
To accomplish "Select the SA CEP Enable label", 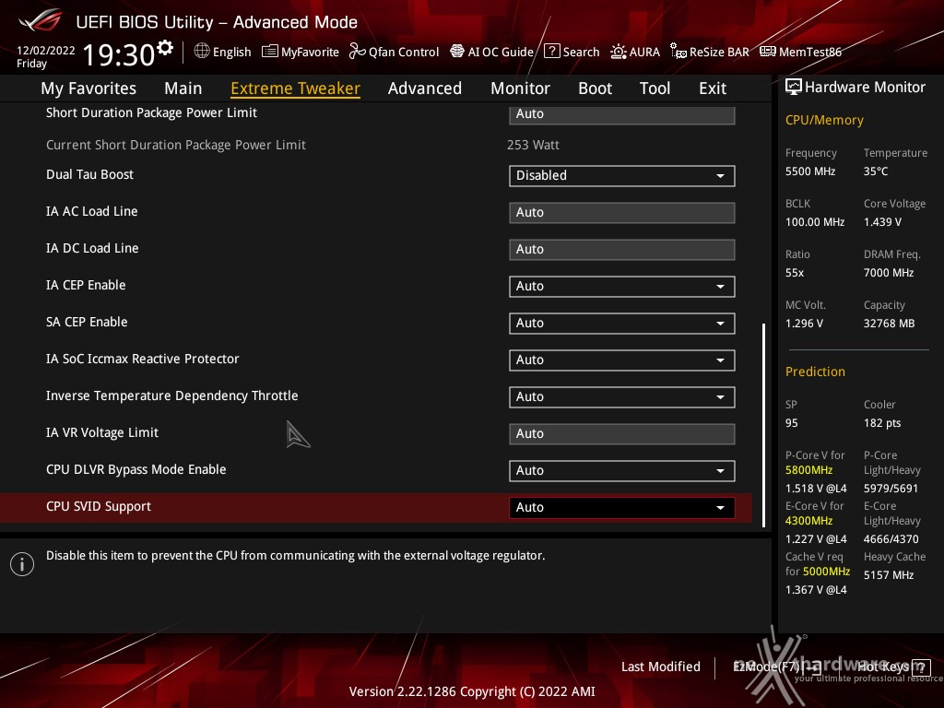I will [87, 322].
